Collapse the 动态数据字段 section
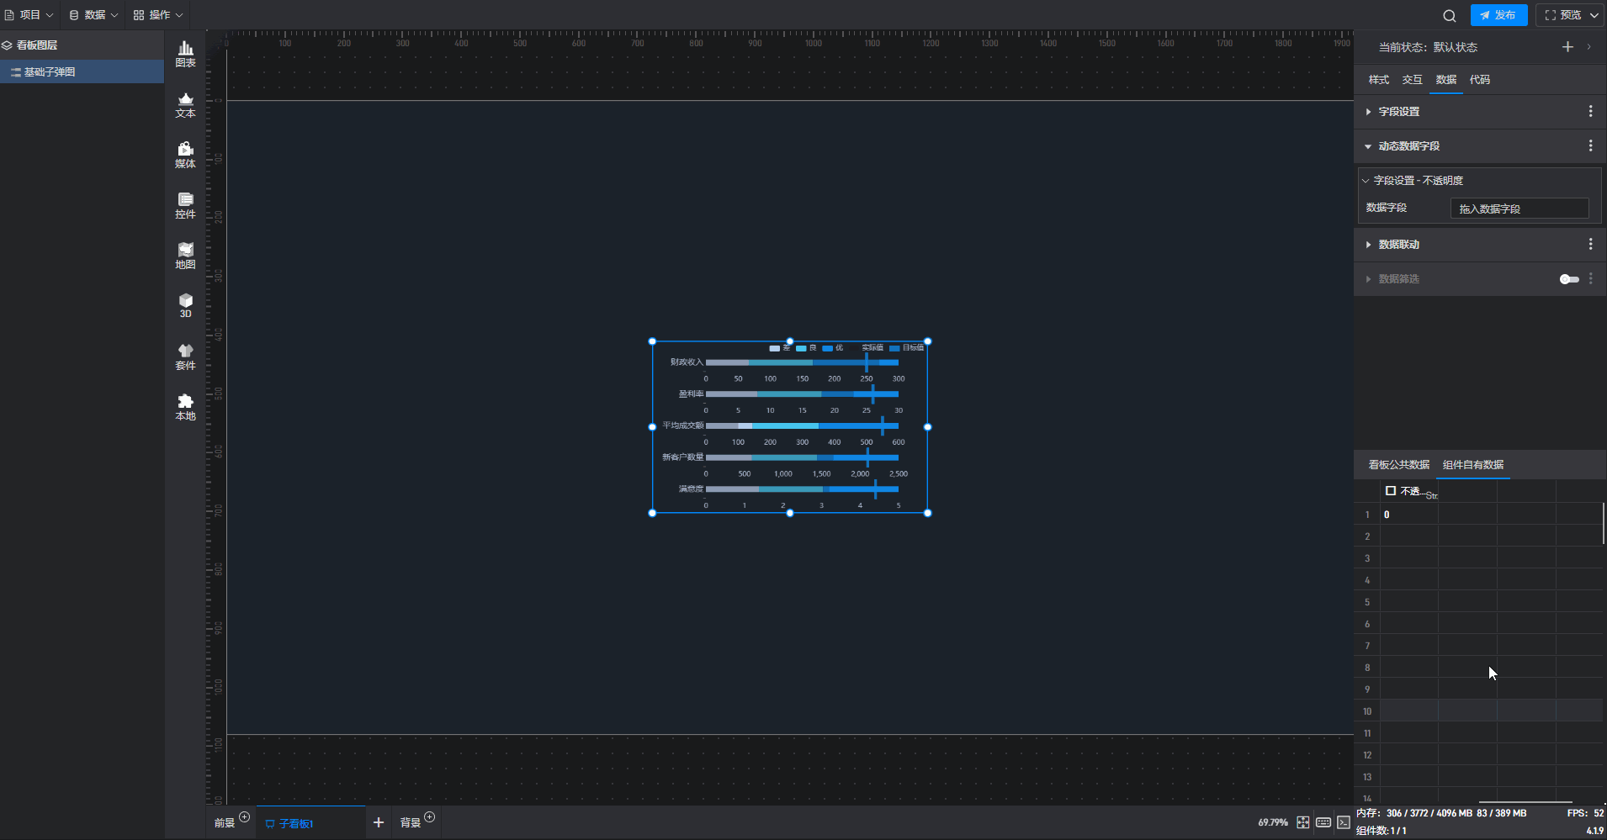Viewport: 1607px width, 840px height. (x=1408, y=146)
